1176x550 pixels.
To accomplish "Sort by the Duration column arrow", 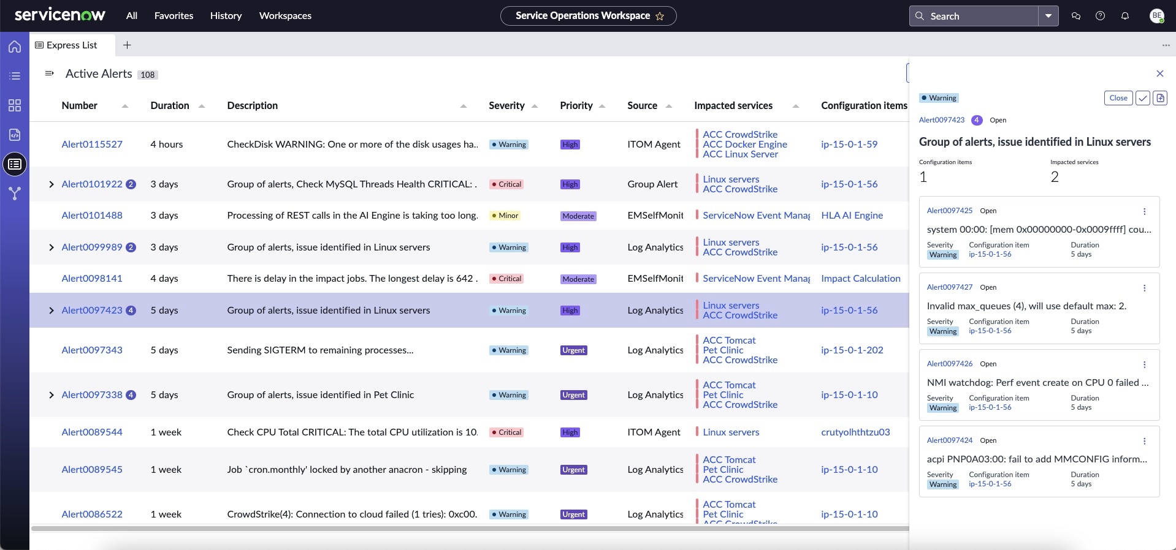I will coord(202,106).
